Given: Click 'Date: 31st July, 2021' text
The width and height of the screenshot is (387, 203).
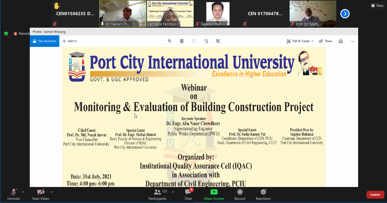Looking at the screenshot, I should pos(91,177).
